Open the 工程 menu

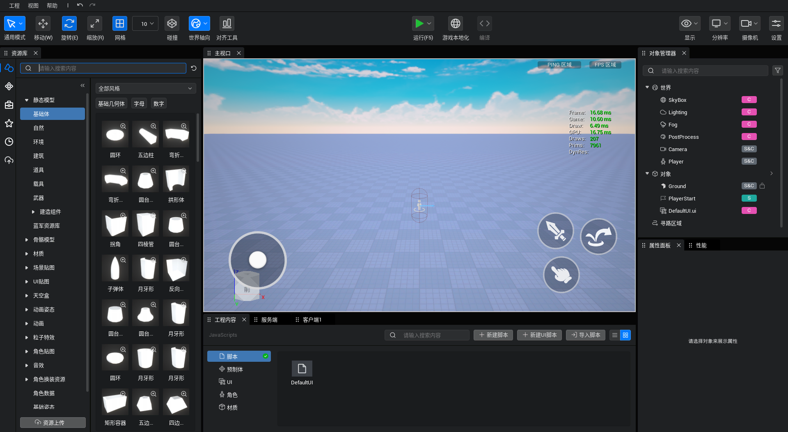pyautogui.click(x=14, y=5)
